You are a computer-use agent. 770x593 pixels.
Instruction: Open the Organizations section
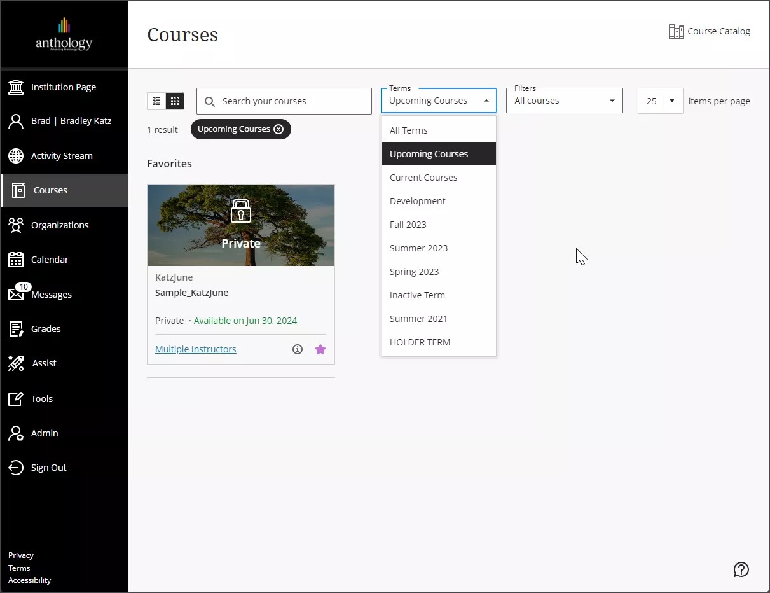point(60,225)
